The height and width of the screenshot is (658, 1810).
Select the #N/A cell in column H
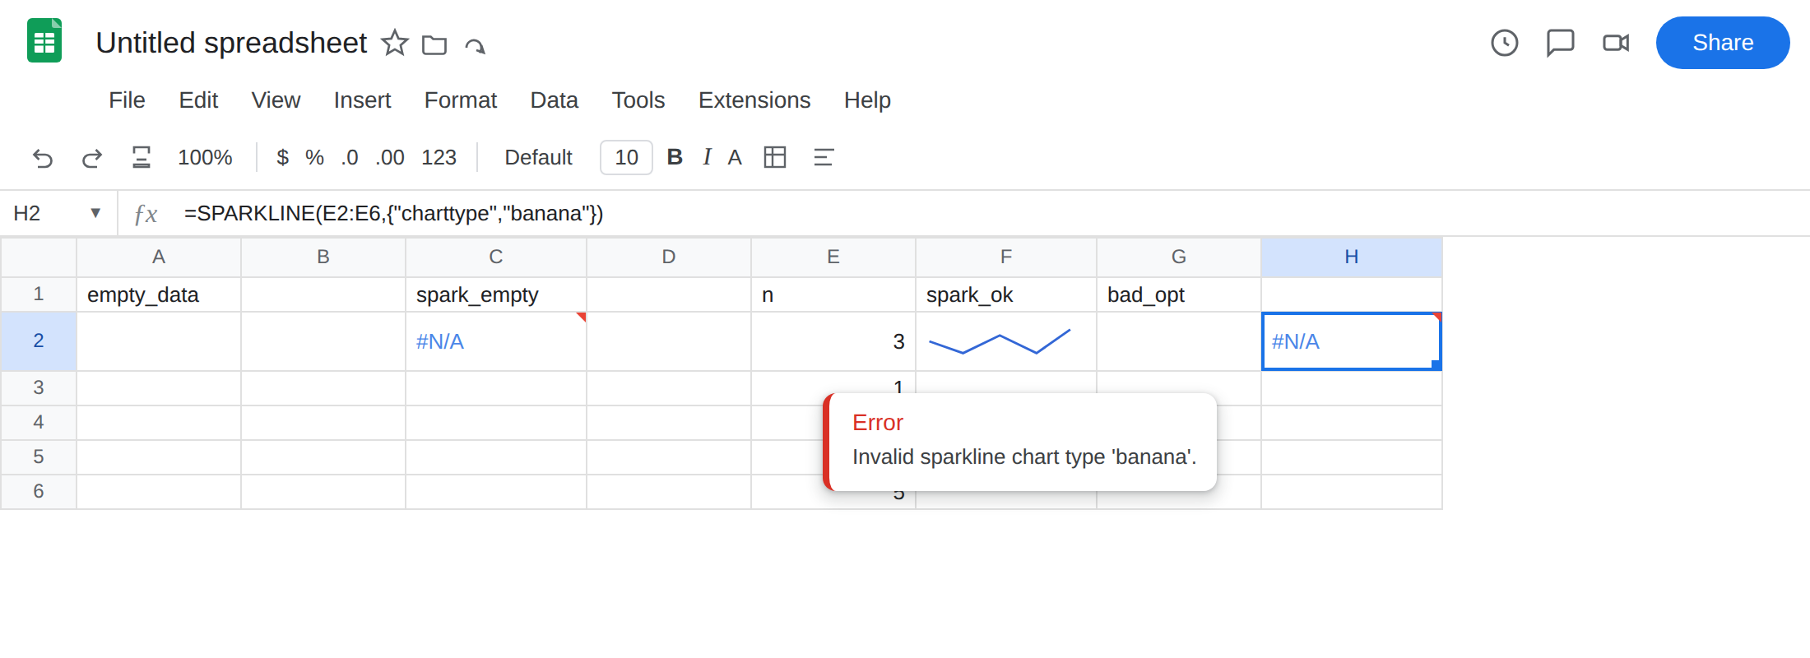click(1352, 341)
